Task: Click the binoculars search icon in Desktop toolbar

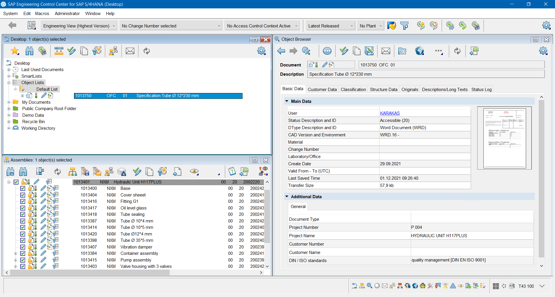Action: pyautogui.click(x=29, y=51)
